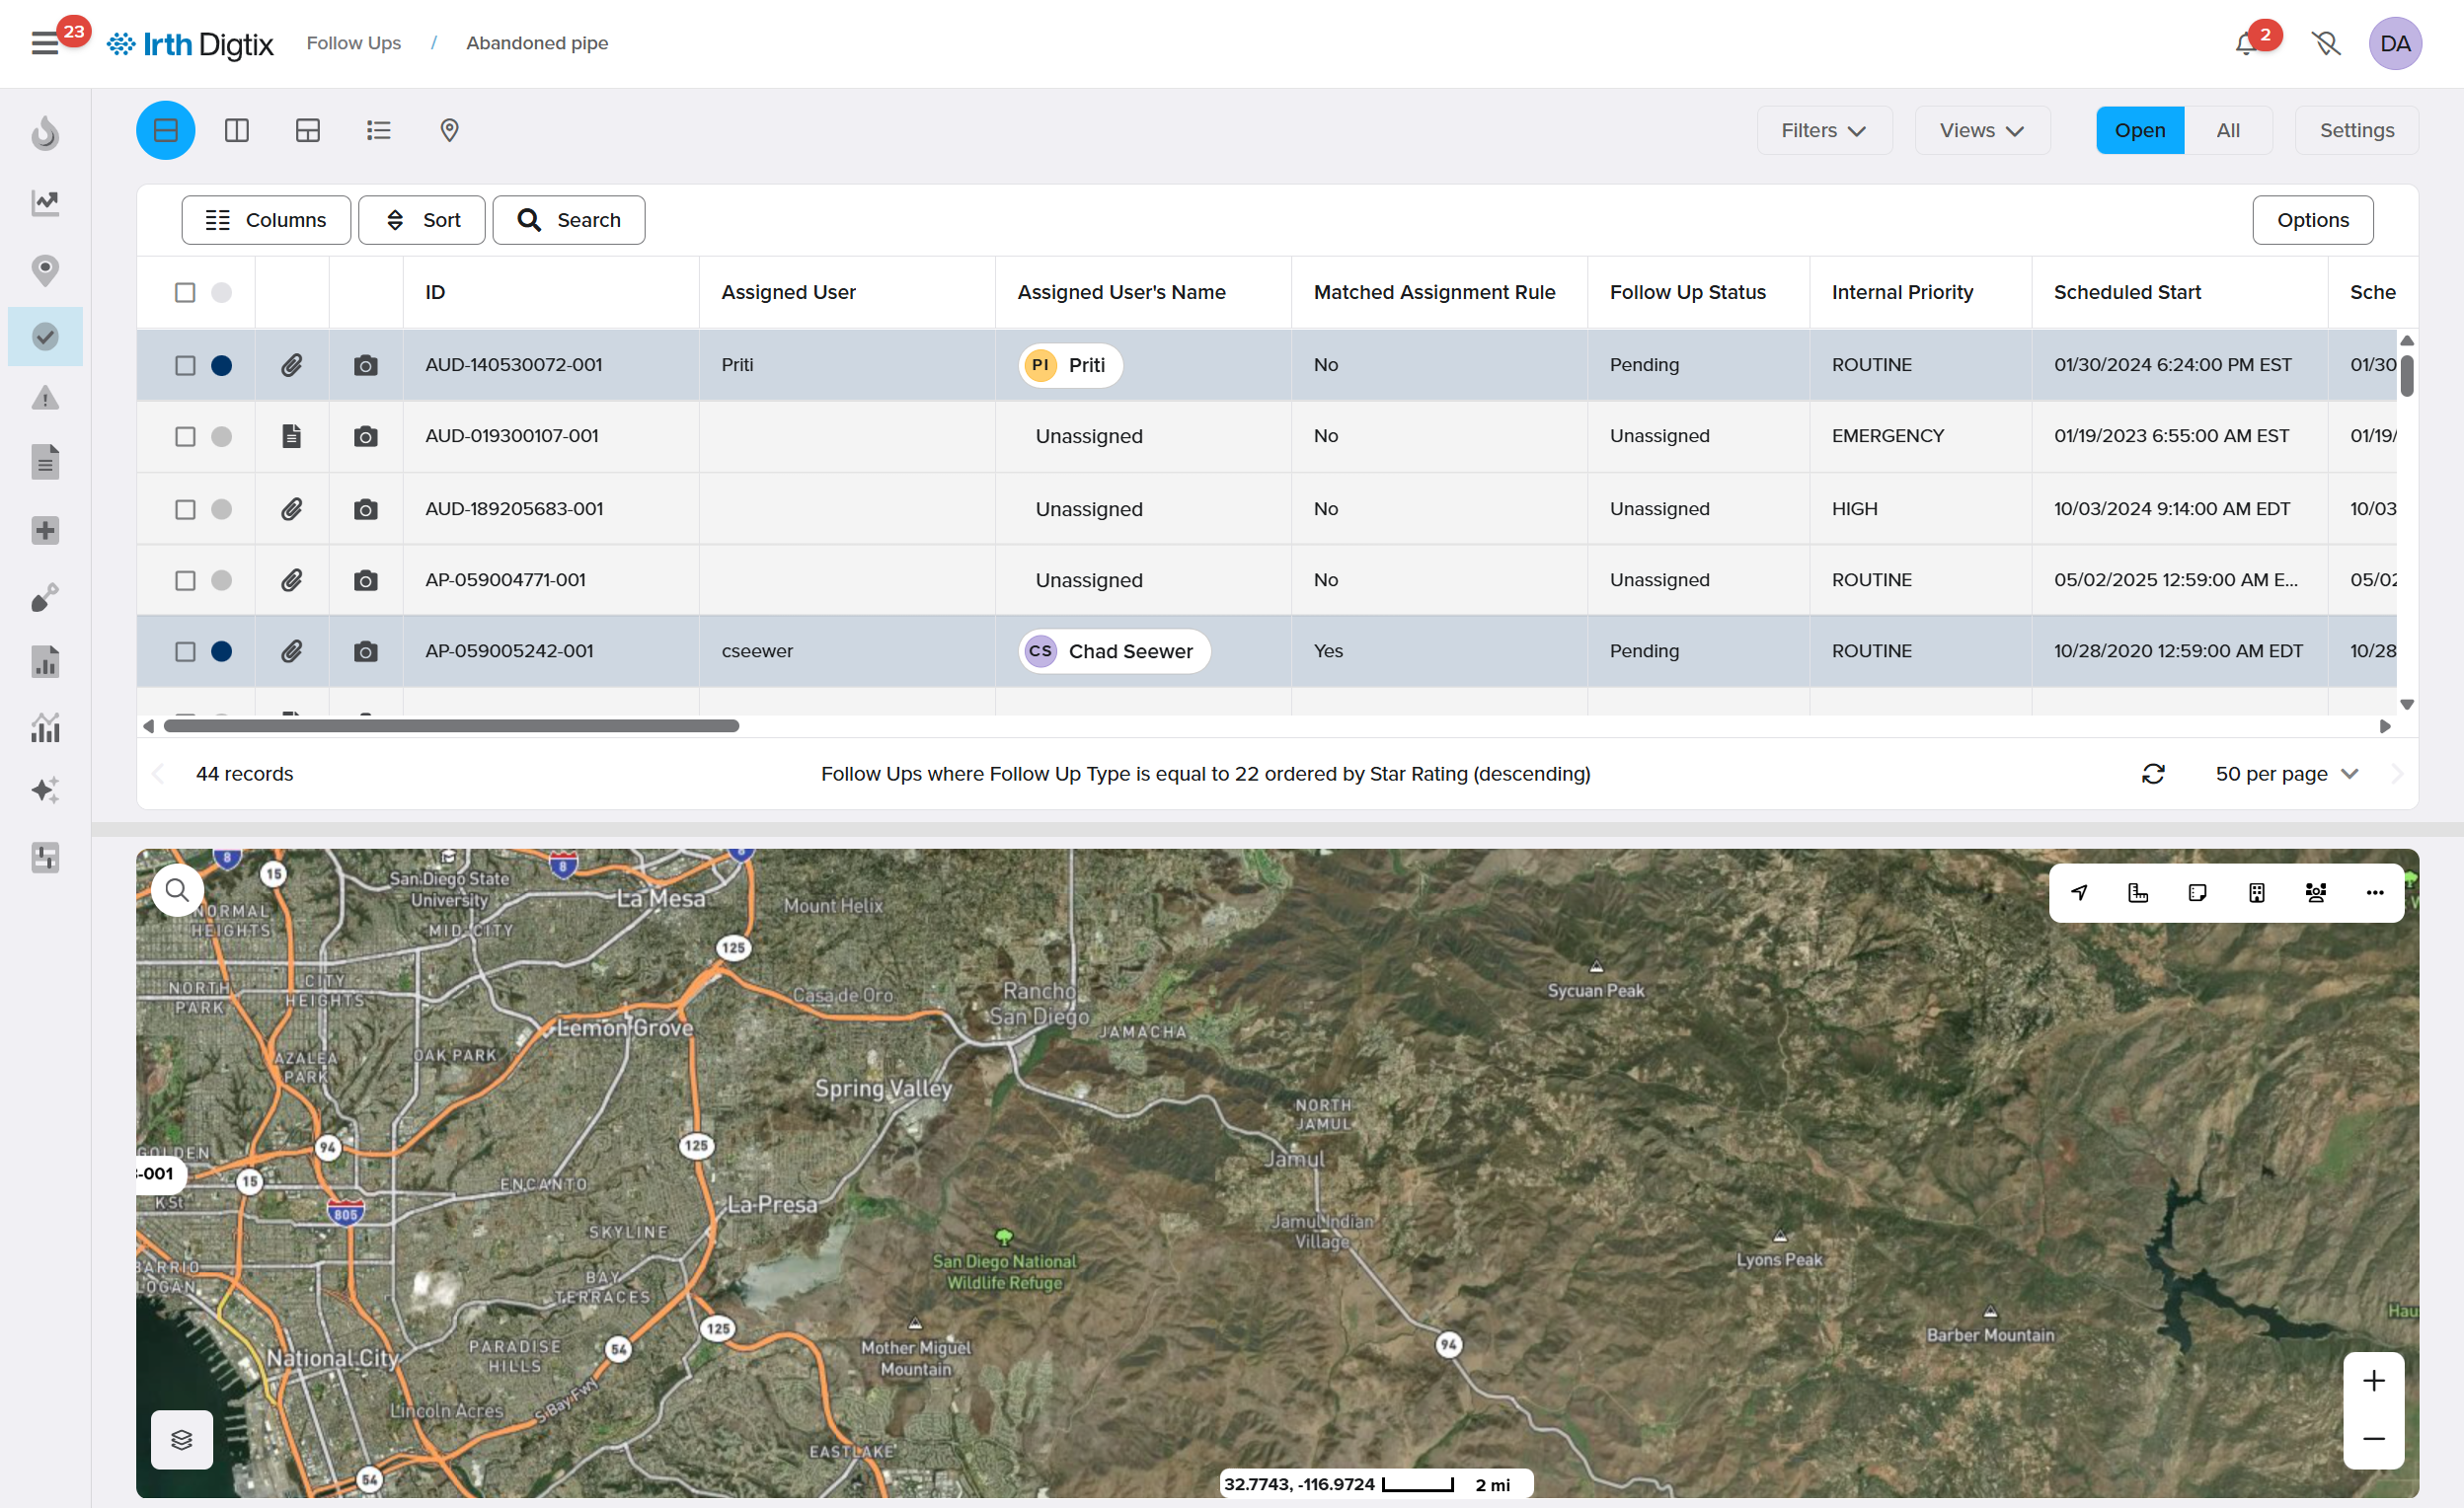Viewport: 2464px width, 1508px height.
Task: Click the map pin view icon in toolbar
Action: point(449,130)
